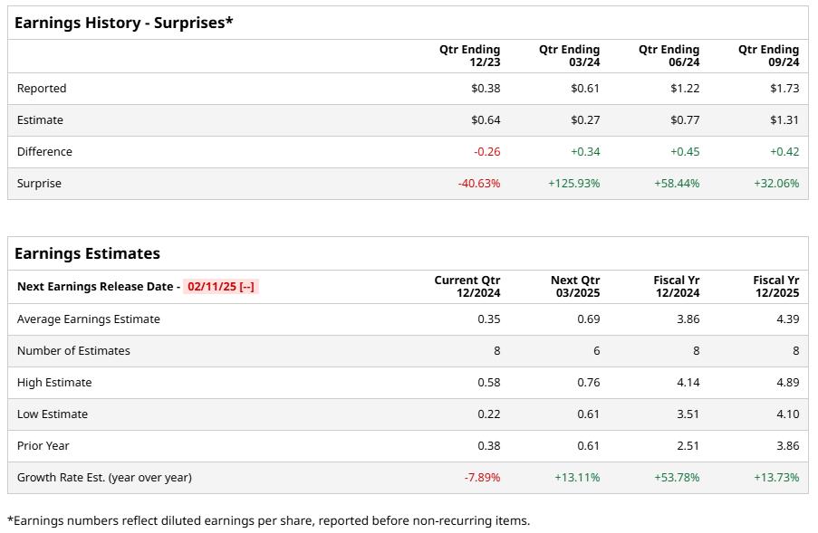Click the diluted earnings footnote text
Screen dimensions: 818x533
coord(268,520)
